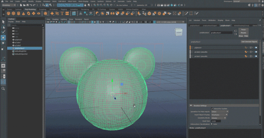Open the Modeling menu set dropdown
Image resolution: width=264 pixels, height=138 pixels.
pos(9,5)
